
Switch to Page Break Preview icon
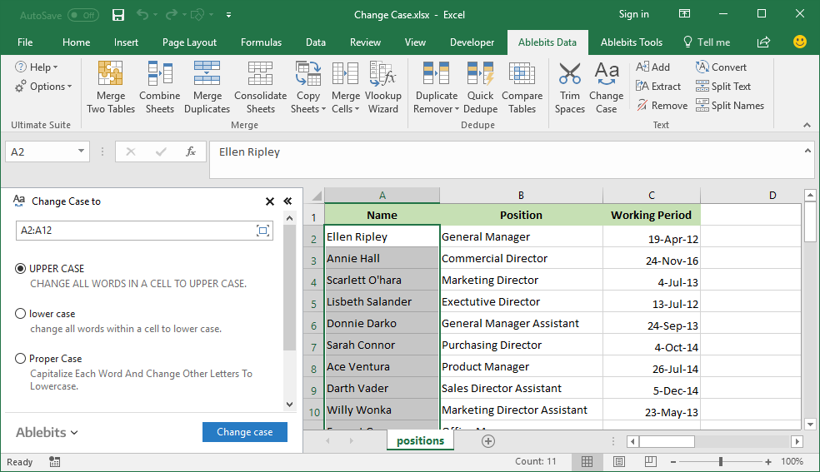(651, 461)
